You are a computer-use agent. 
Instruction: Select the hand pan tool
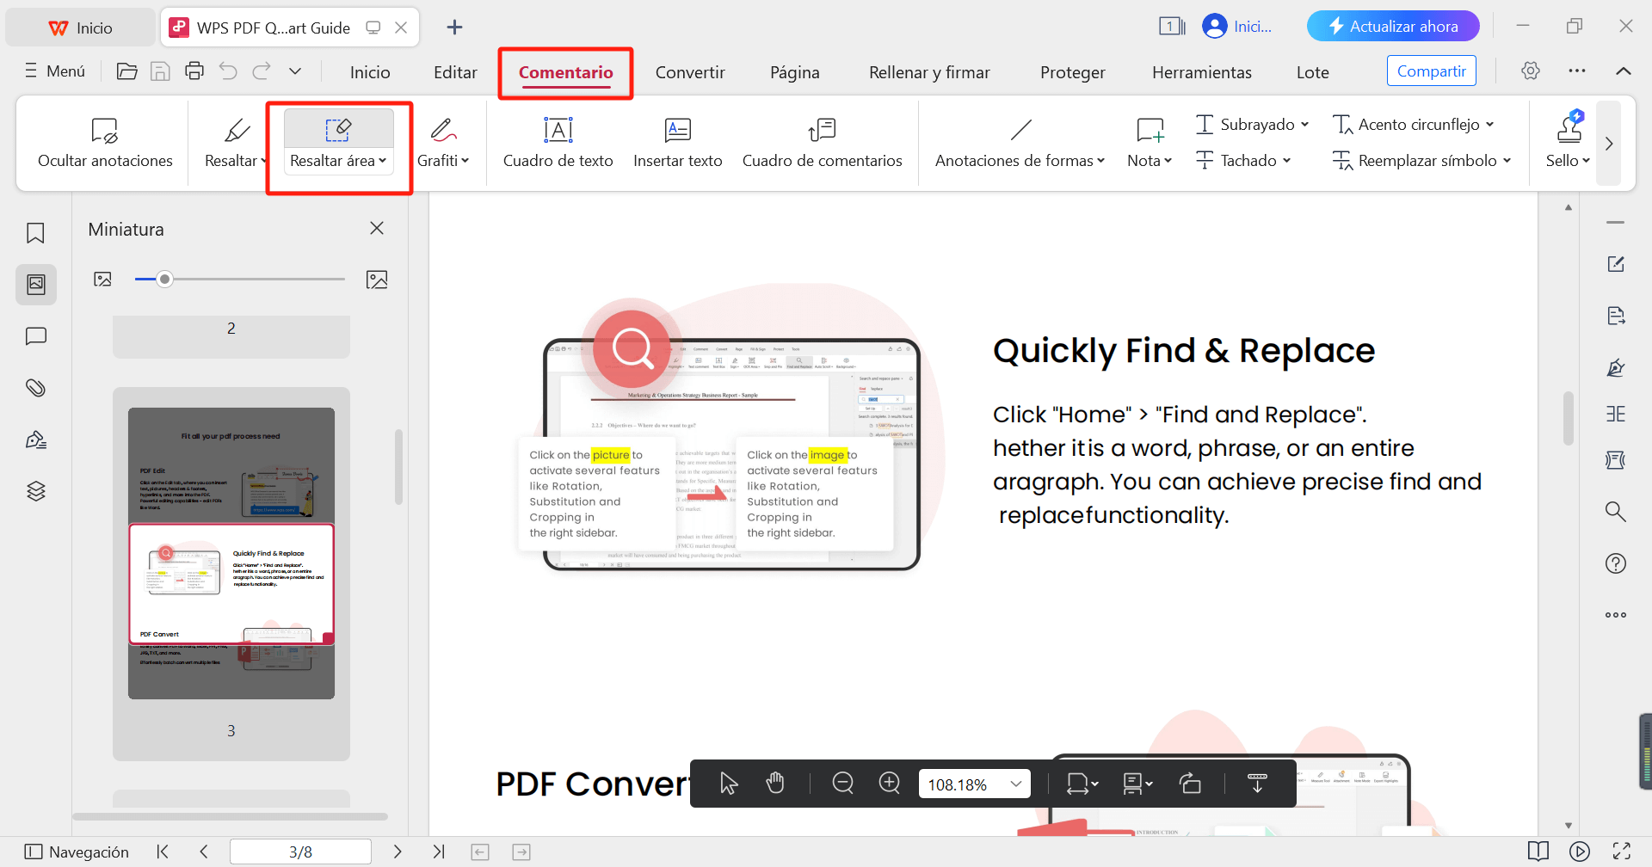pyautogui.click(x=775, y=784)
